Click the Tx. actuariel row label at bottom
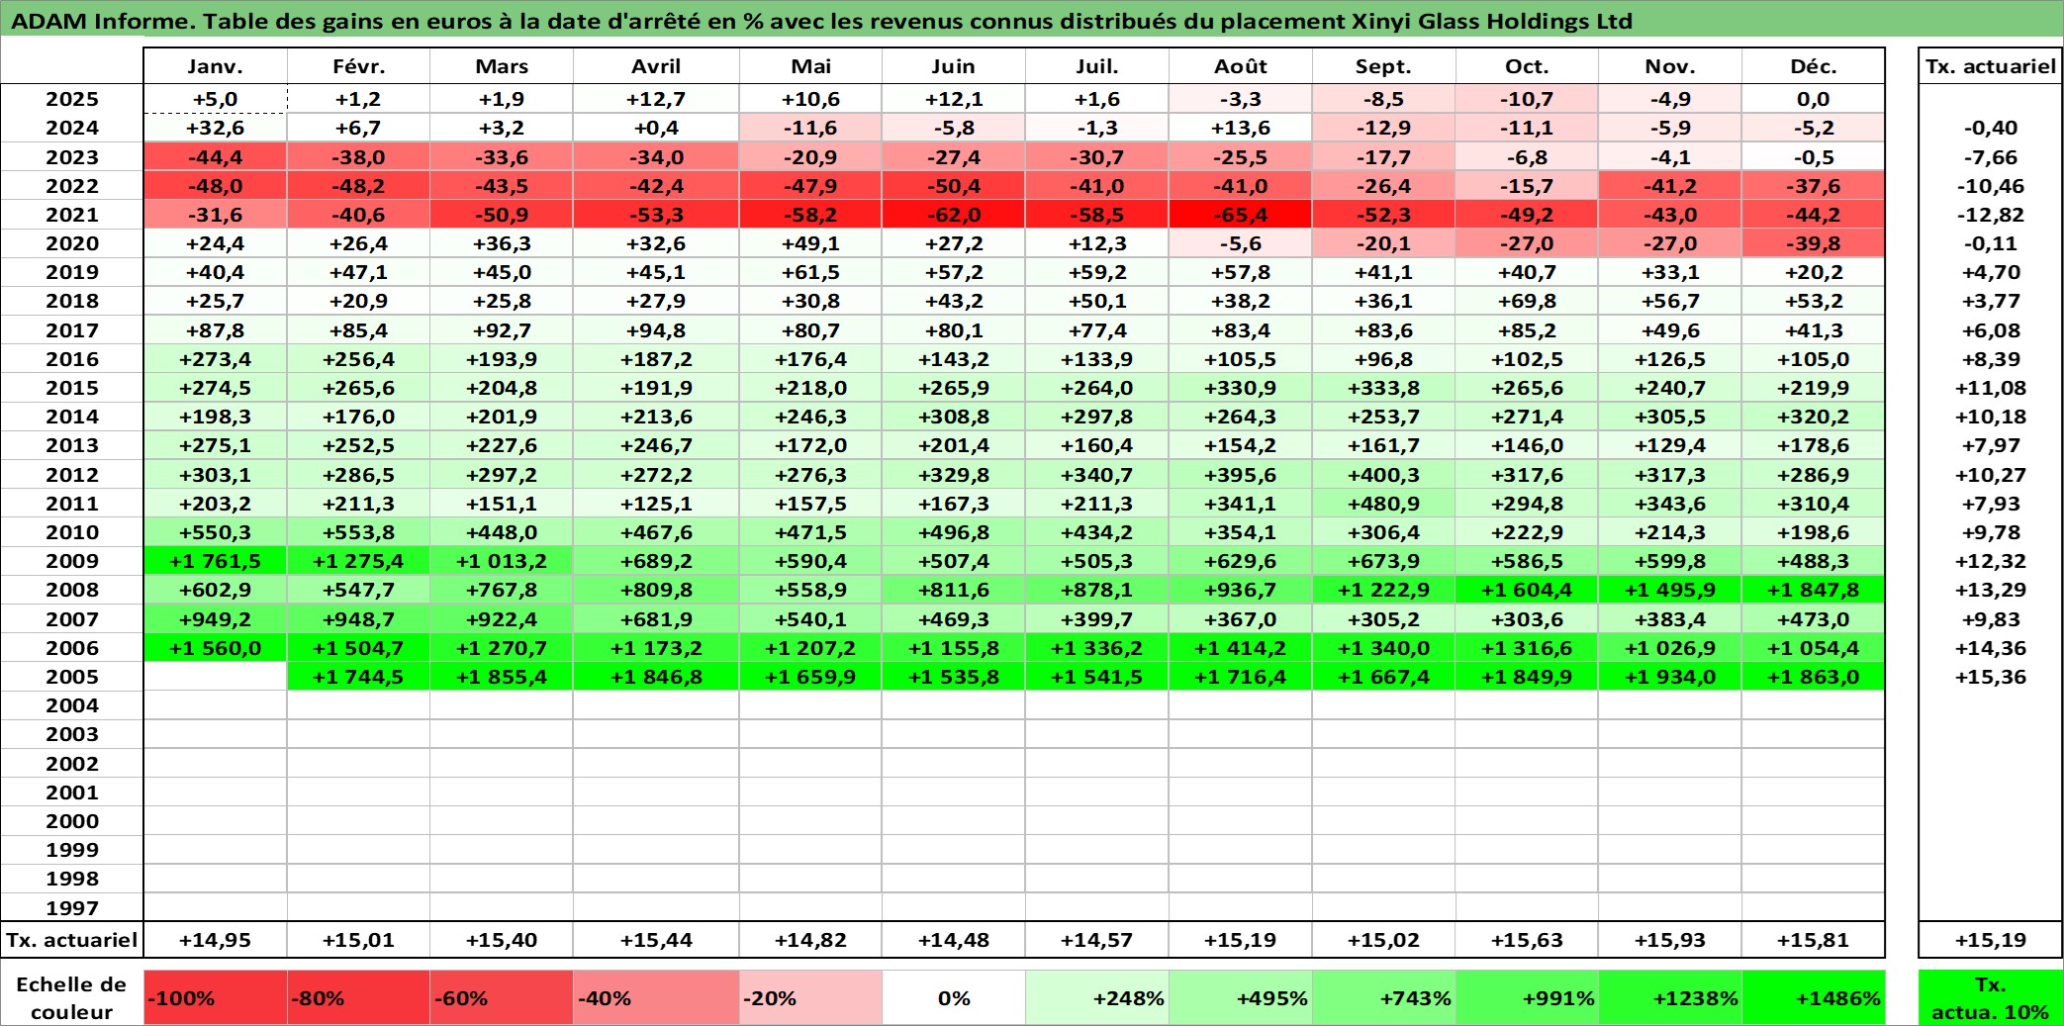 (72, 940)
